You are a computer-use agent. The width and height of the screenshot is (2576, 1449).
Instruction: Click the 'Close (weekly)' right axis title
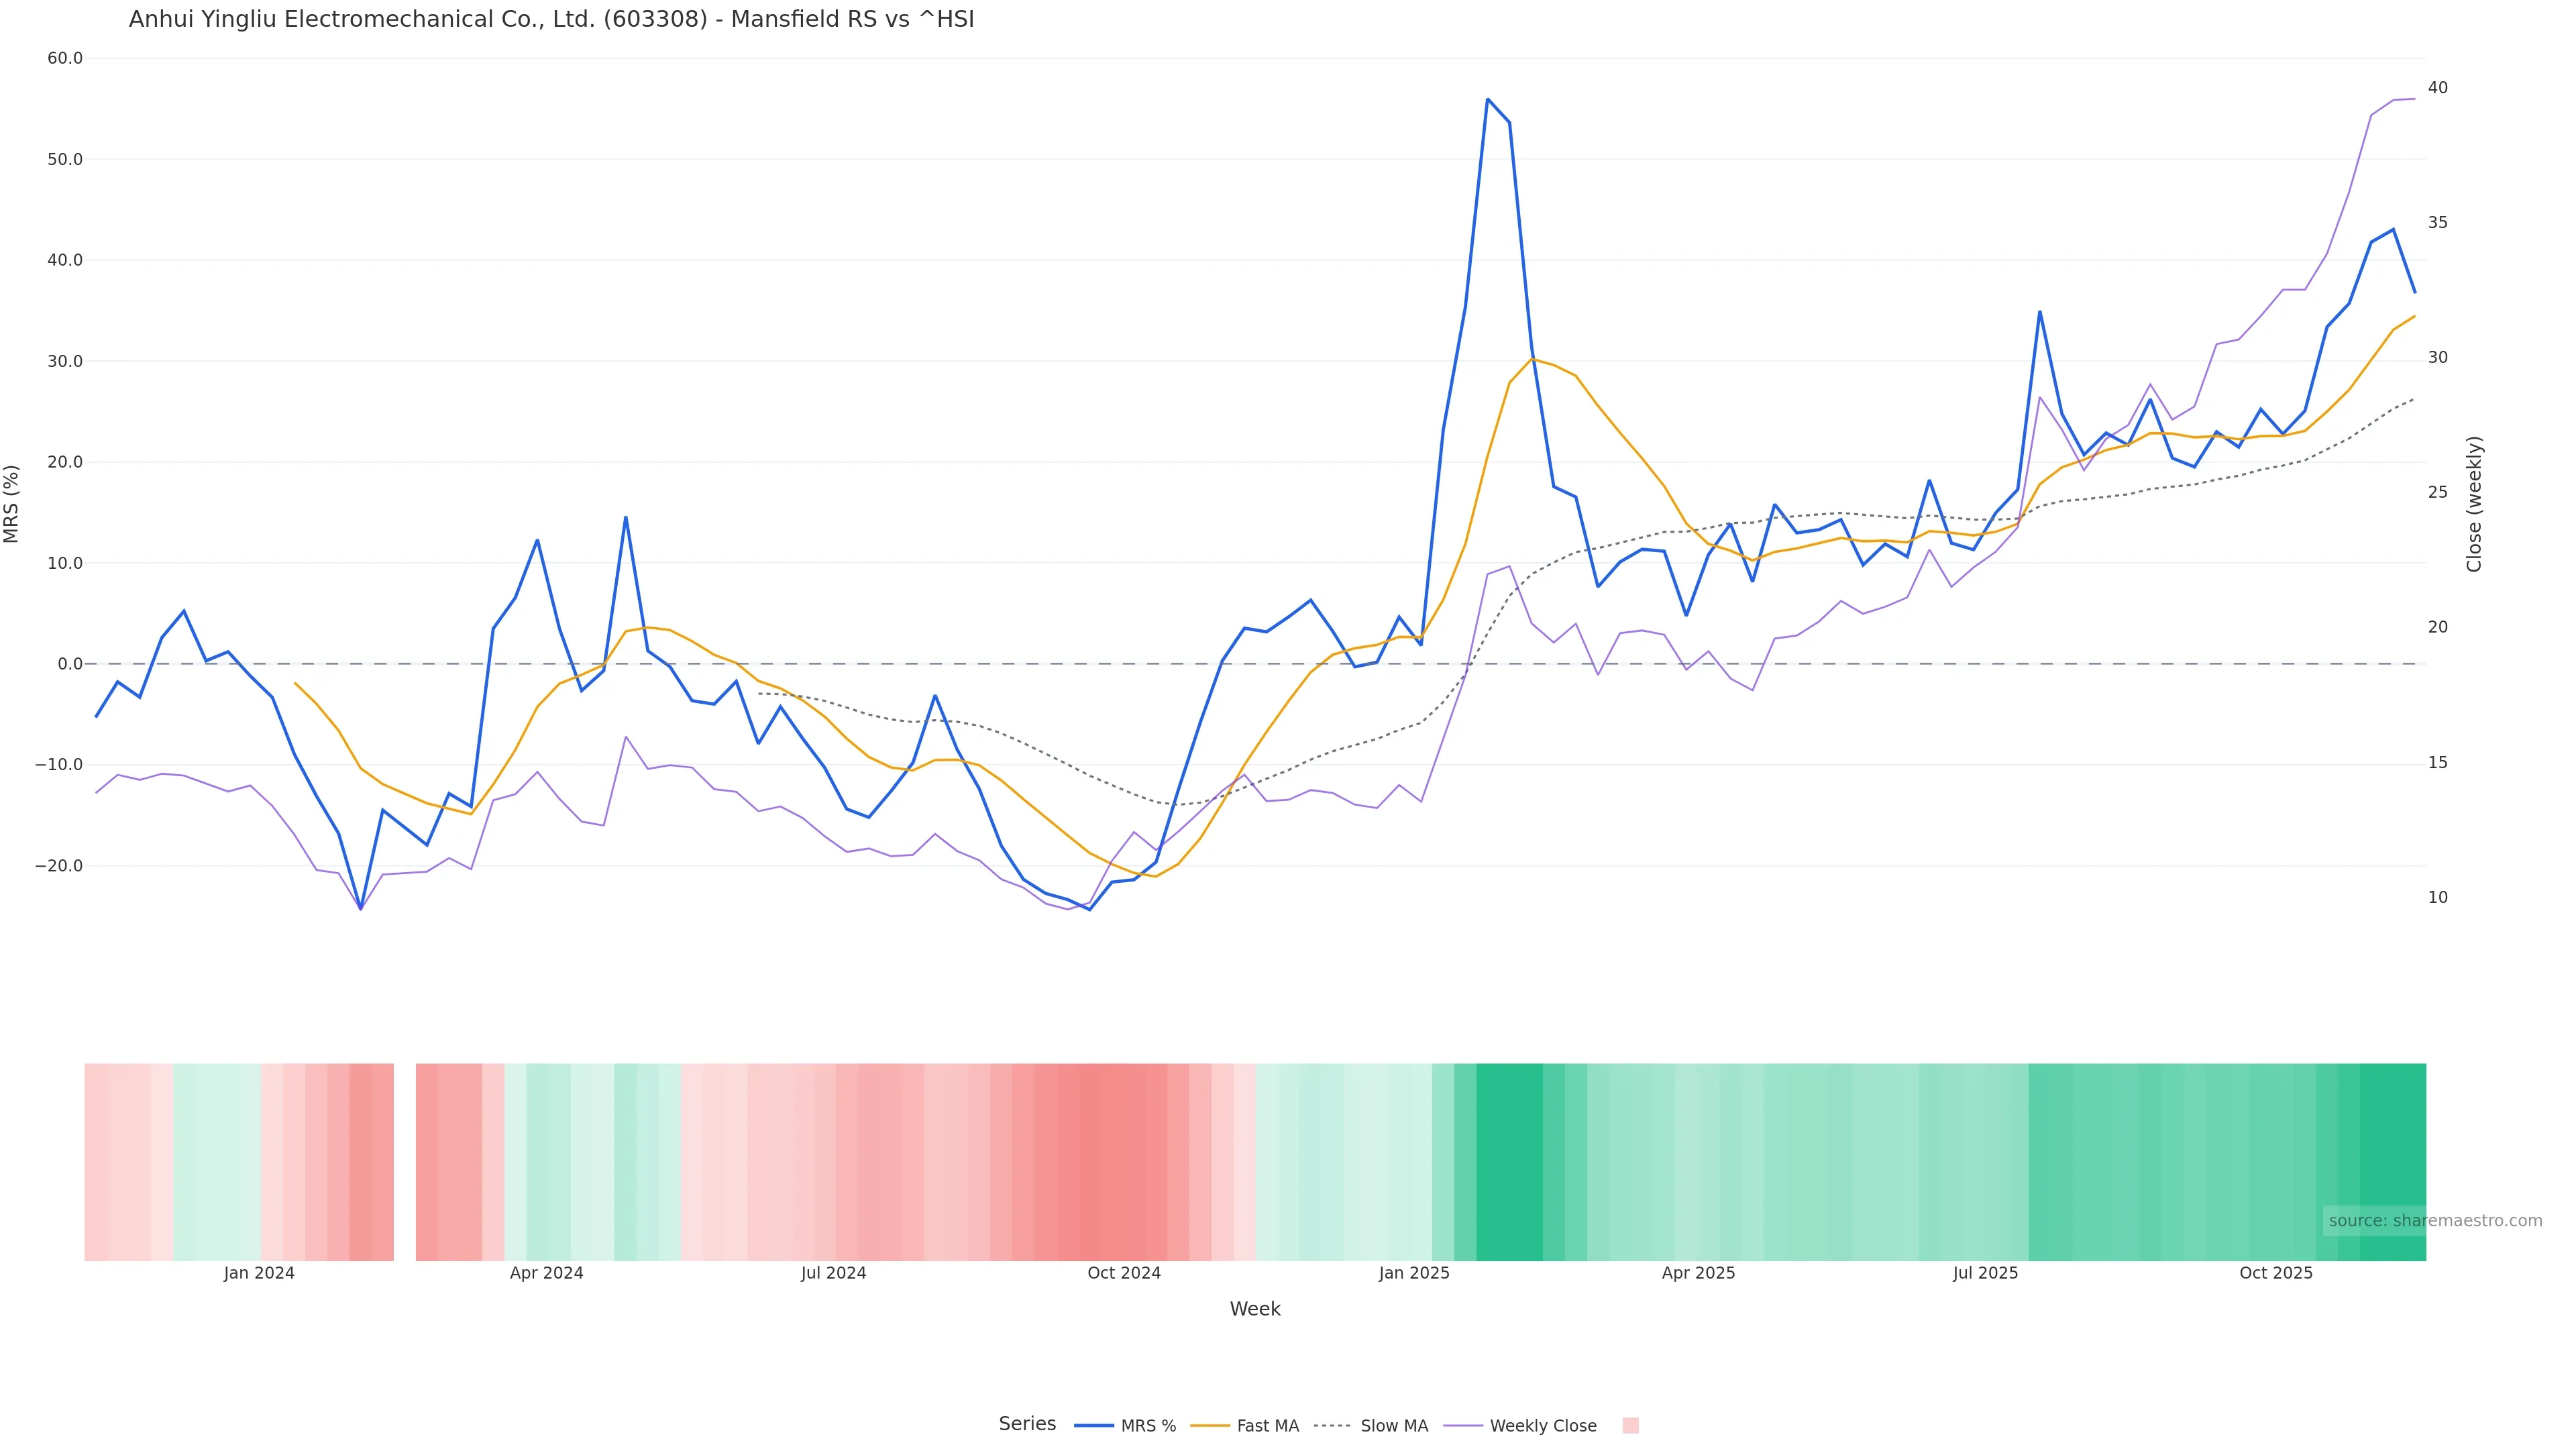[2474, 503]
